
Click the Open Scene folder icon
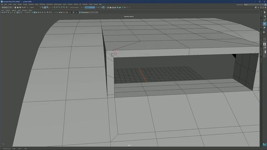18,7
